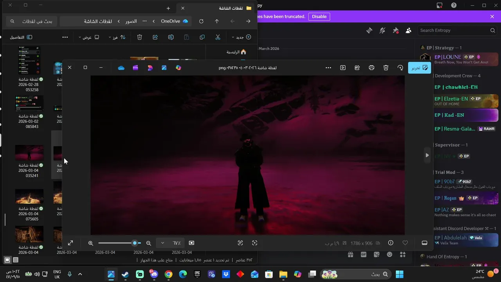
Task: Click the 1786 x 906 dimensions text
Action: 361,243
